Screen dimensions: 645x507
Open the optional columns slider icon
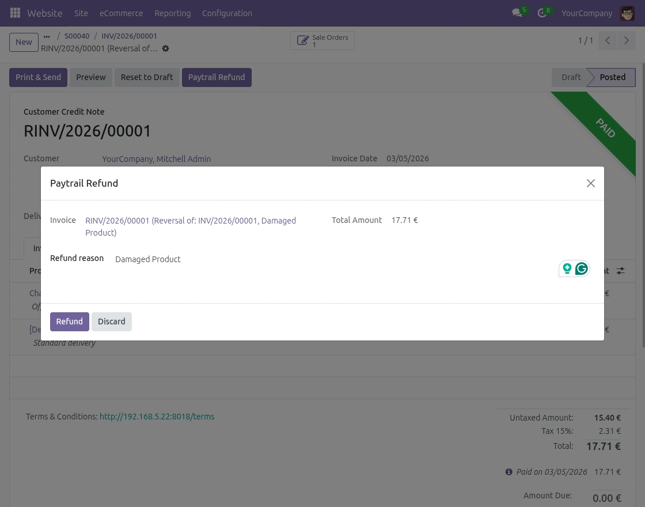pos(620,271)
